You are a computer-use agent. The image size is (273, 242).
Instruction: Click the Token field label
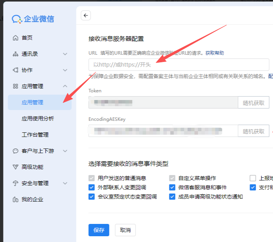pyautogui.click(x=95, y=91)
